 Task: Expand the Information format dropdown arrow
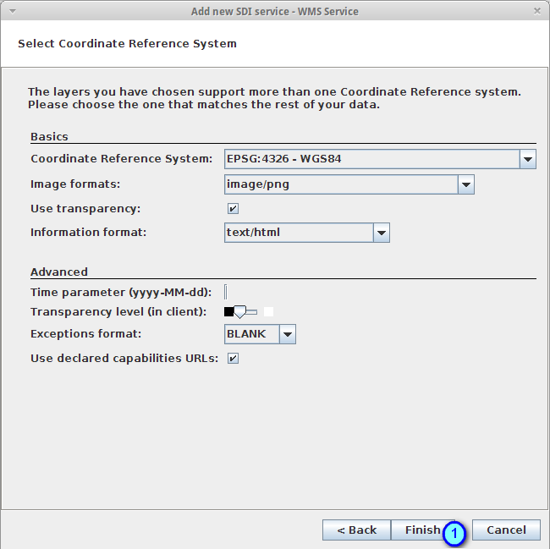pyautogui.click(x=381, y=233)
